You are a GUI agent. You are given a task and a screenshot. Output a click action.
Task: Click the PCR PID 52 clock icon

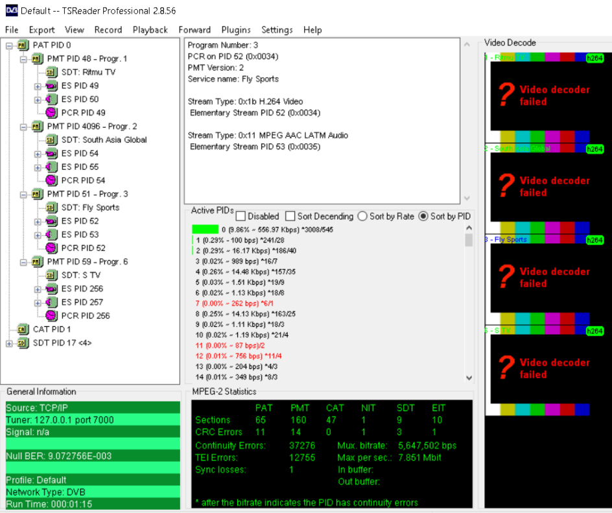pyautogui.click(x=51, y=248)
